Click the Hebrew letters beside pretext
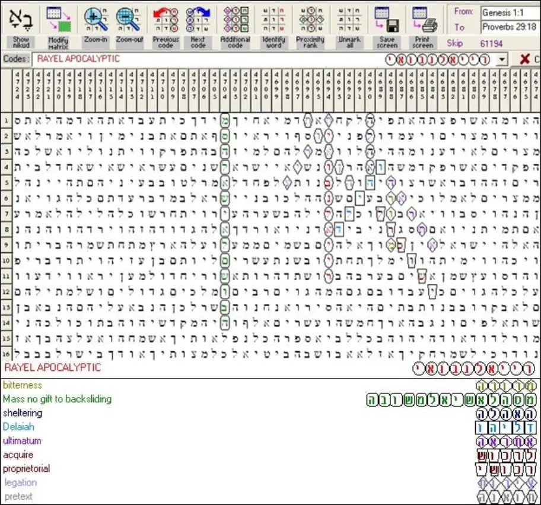Screen dimensions: 541x505 coord(507,498)
